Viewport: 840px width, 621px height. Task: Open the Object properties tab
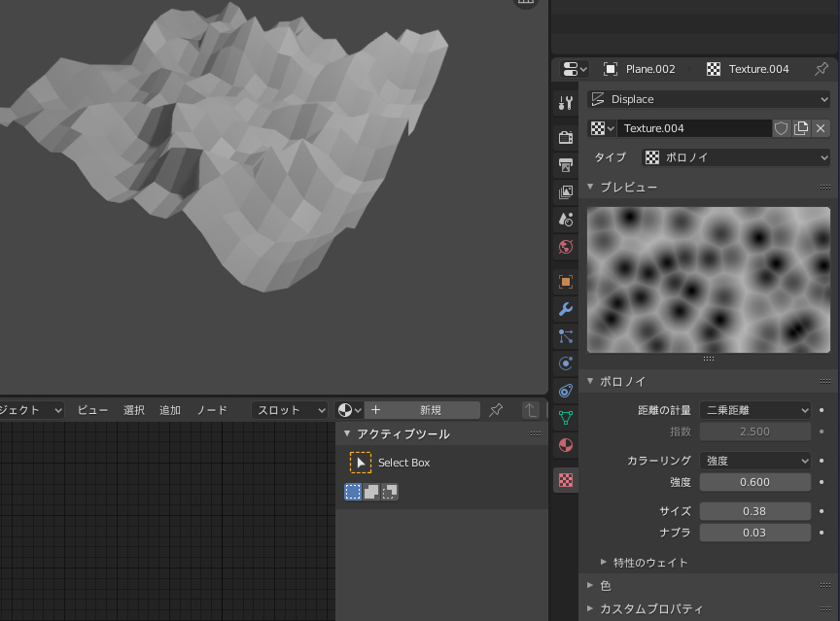tap(566, 282)
